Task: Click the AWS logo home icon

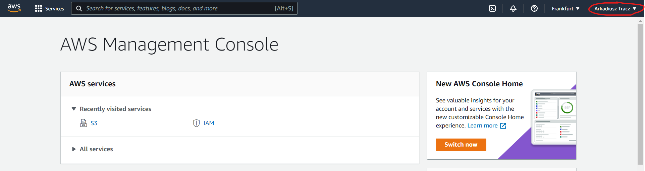Action: click(x=14, y=8)
